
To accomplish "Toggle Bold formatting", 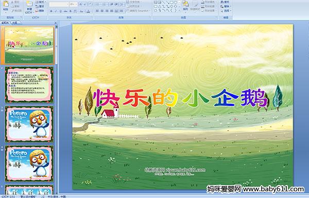I will click(51, 11).
